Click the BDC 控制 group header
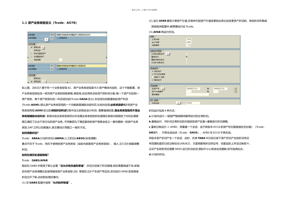This screenshot has width=289, height=204. click(x=154, y=100)
